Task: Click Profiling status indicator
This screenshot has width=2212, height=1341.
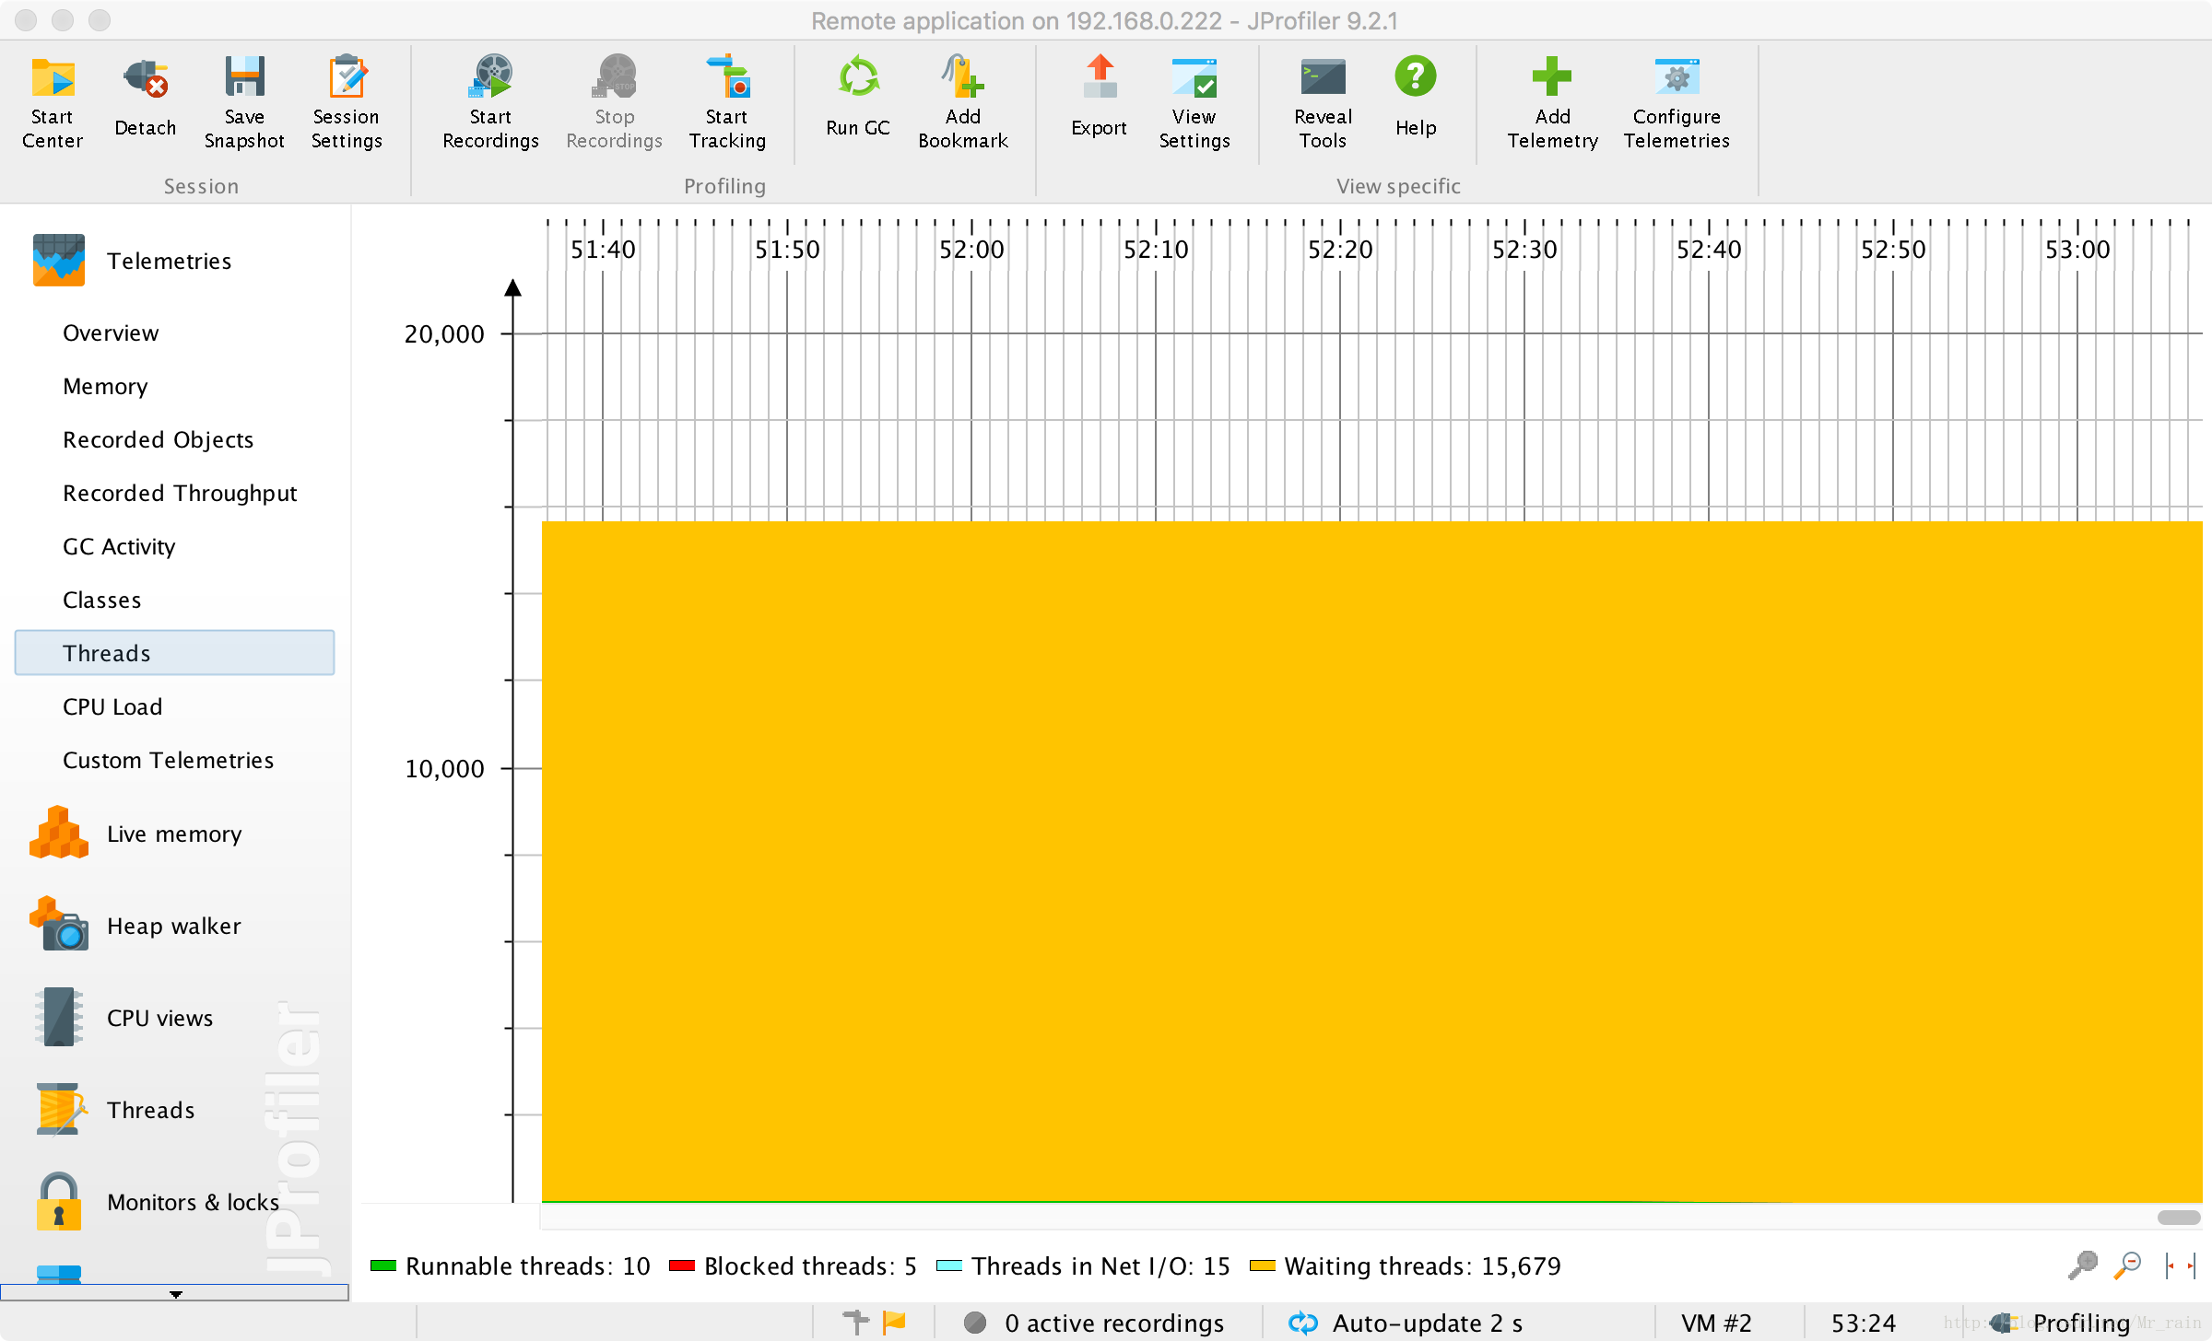Action: [x=2061, y=1323]
